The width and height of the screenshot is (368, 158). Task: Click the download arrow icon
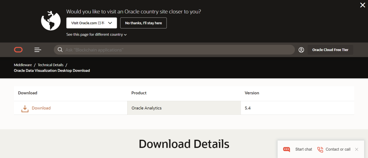click(25, 108)
